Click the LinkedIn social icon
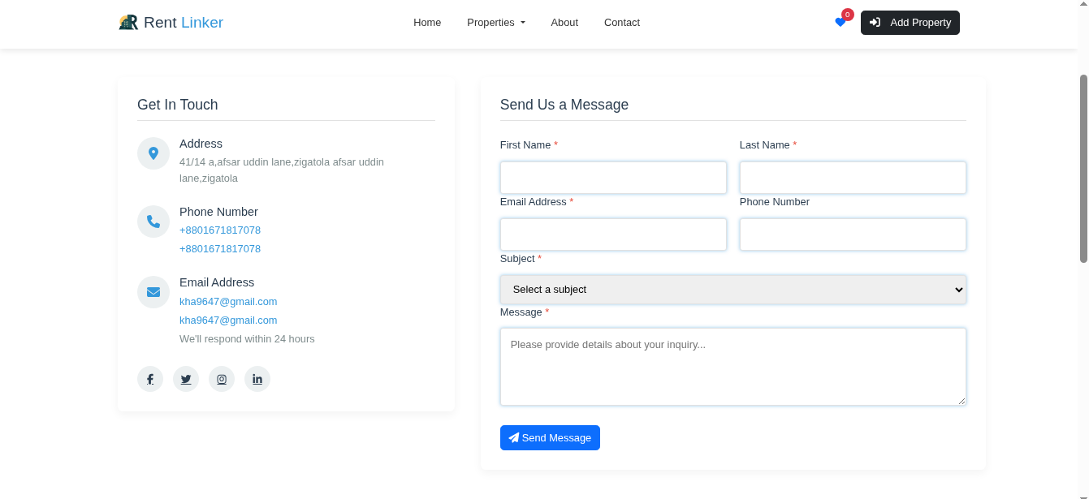 coord(257,379)
